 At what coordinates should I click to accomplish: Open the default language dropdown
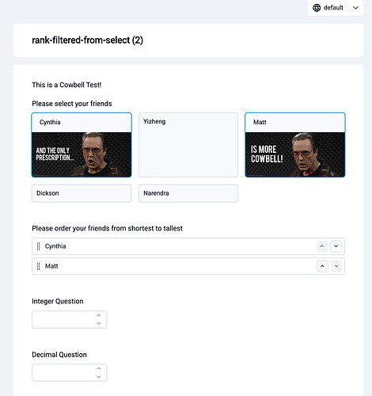click(x=336, y=8)
